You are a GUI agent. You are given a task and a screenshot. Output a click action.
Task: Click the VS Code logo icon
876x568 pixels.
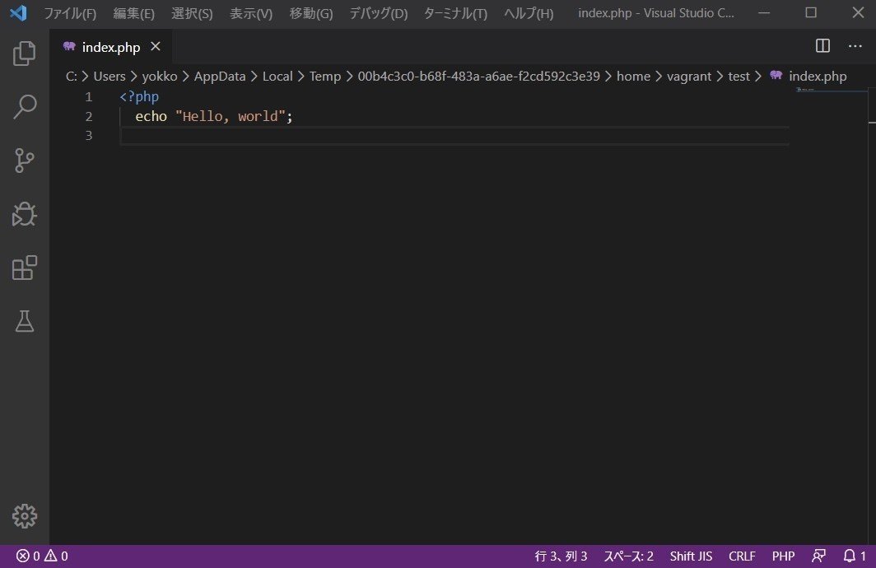click(x=18, y=12)
